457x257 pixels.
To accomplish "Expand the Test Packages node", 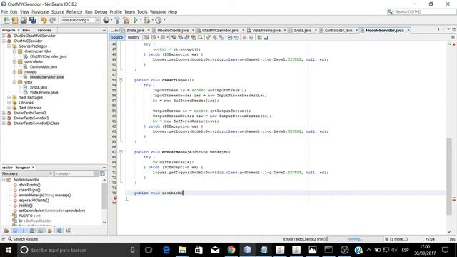I will pyautogui.click(x=9, y=98).
